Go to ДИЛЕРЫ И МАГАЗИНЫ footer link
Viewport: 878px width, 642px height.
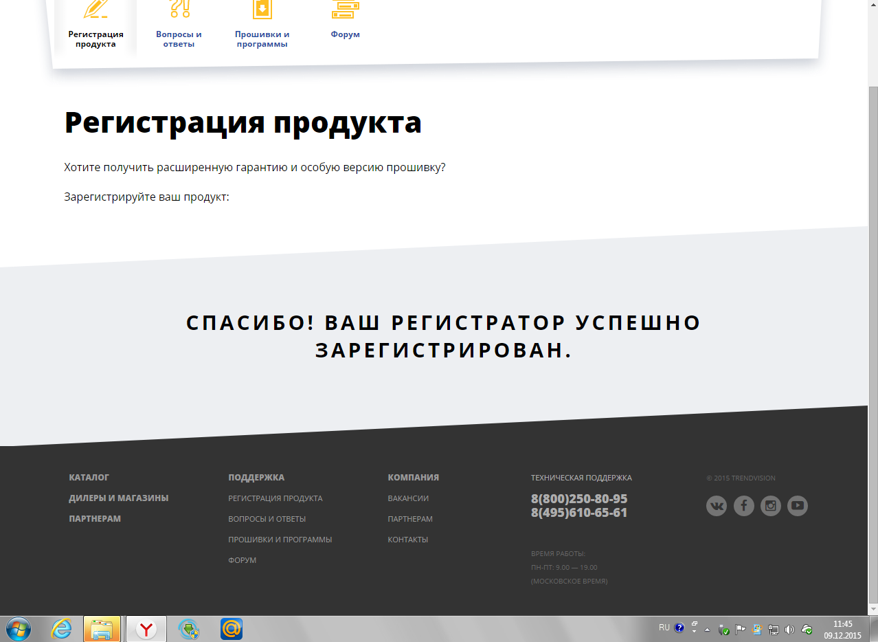pos(119,498)
